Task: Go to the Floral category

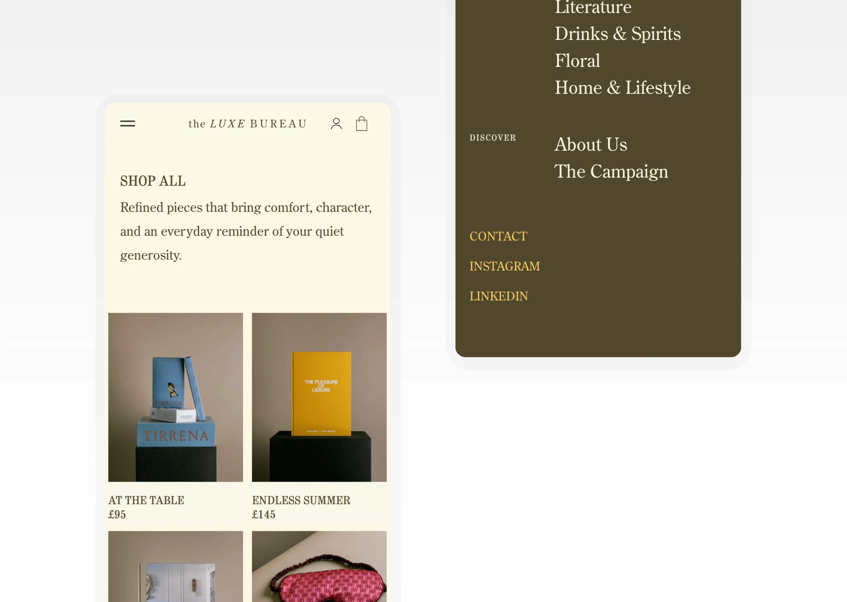Action: tap(577, 61)
